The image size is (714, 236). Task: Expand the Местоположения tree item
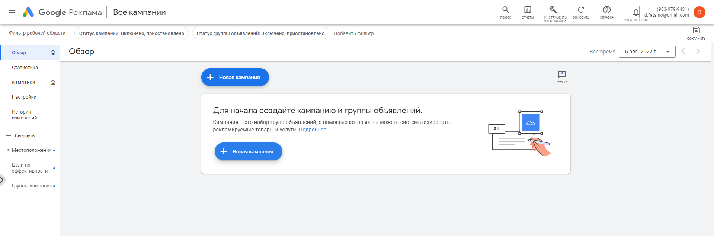pyautogui.click(x=8, y=150)
